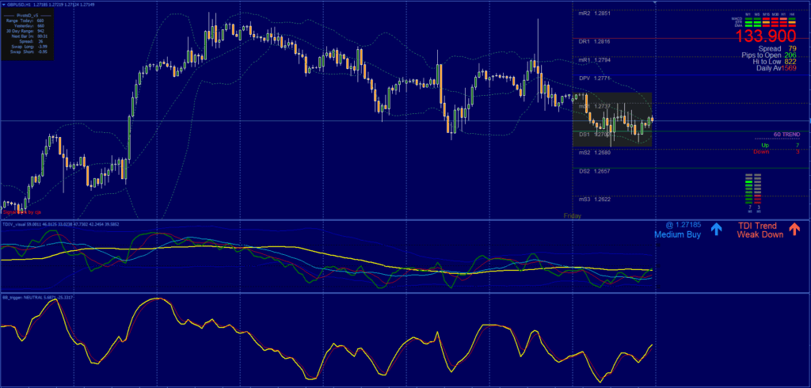Screen dimensions: 811x388
Task: Click the Swap Short value -0.95
Action: coord(43,51)
